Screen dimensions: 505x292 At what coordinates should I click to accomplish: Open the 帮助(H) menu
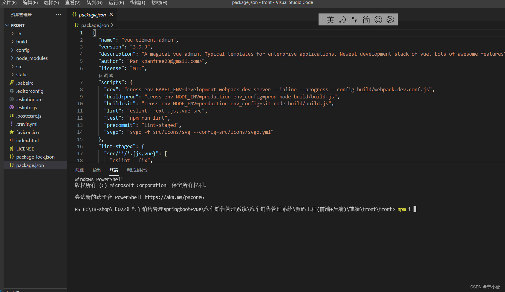159,3
